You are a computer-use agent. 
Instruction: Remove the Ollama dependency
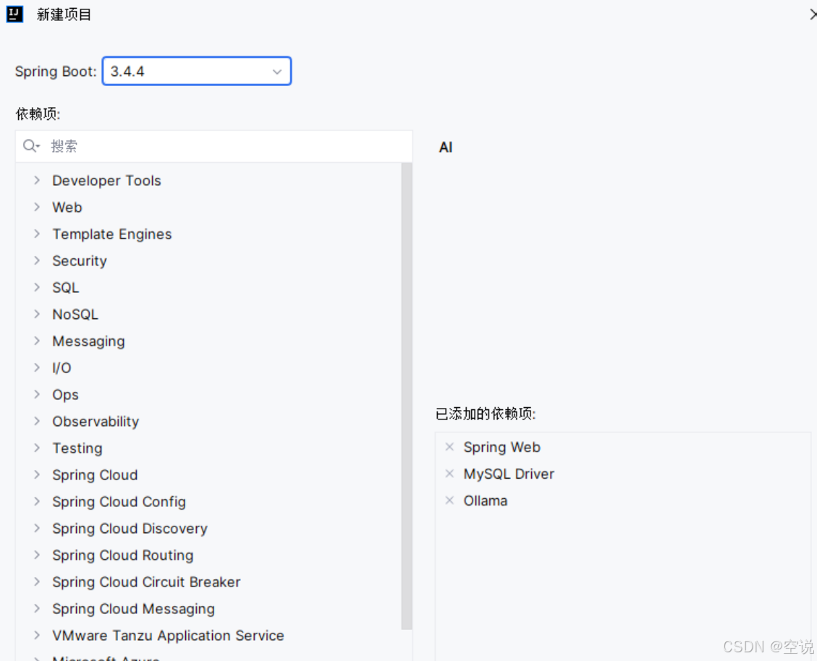(x=449, y=500)
